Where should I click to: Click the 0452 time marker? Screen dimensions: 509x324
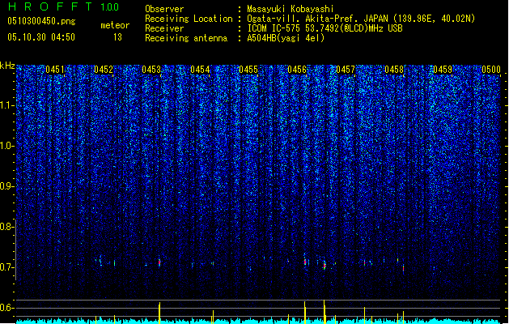point(104,69)
